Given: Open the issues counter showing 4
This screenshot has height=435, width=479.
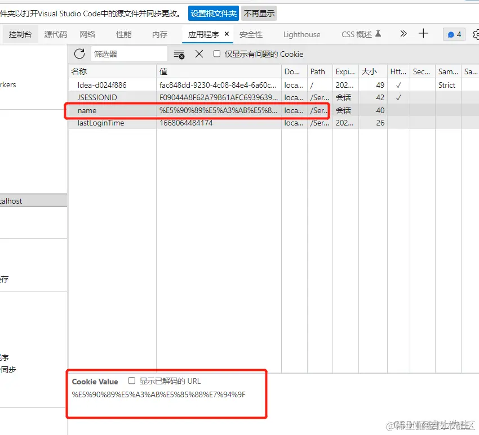Looking at the screenshot, I should (454, 34).
